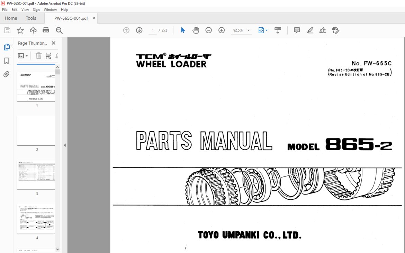Open the View menu
This screenshot has height=253, width=405.
[25, 10]
